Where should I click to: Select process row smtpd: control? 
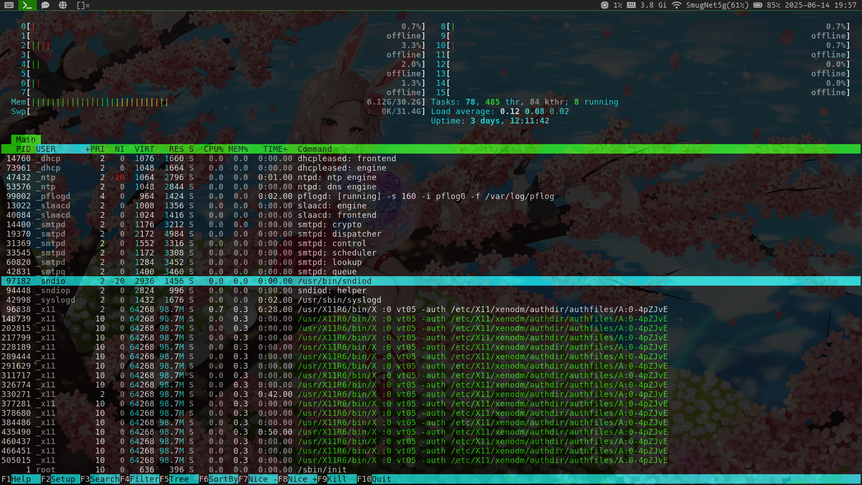click(x=431, y=243)
